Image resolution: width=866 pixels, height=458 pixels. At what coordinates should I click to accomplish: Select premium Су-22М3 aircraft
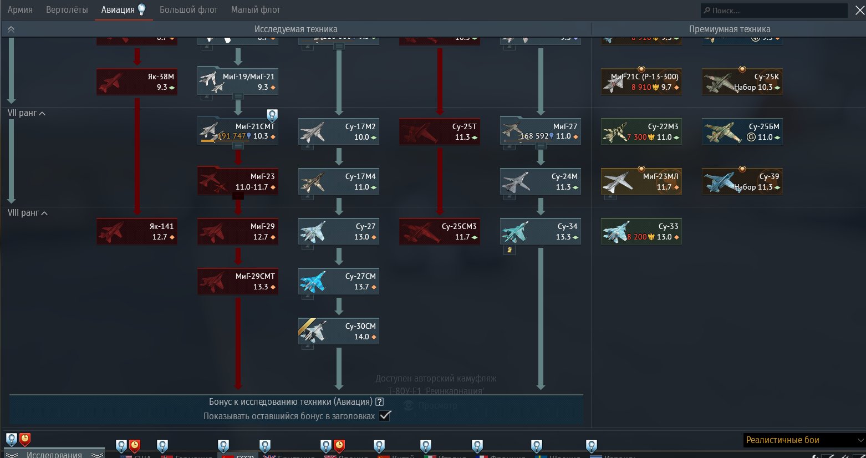(641, 131)
